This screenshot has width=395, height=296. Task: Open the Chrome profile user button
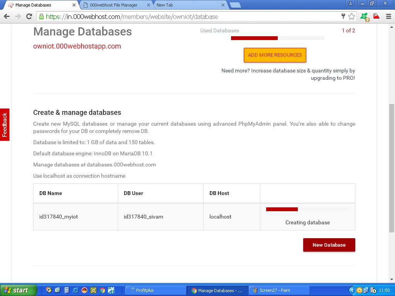coord(350,3)
